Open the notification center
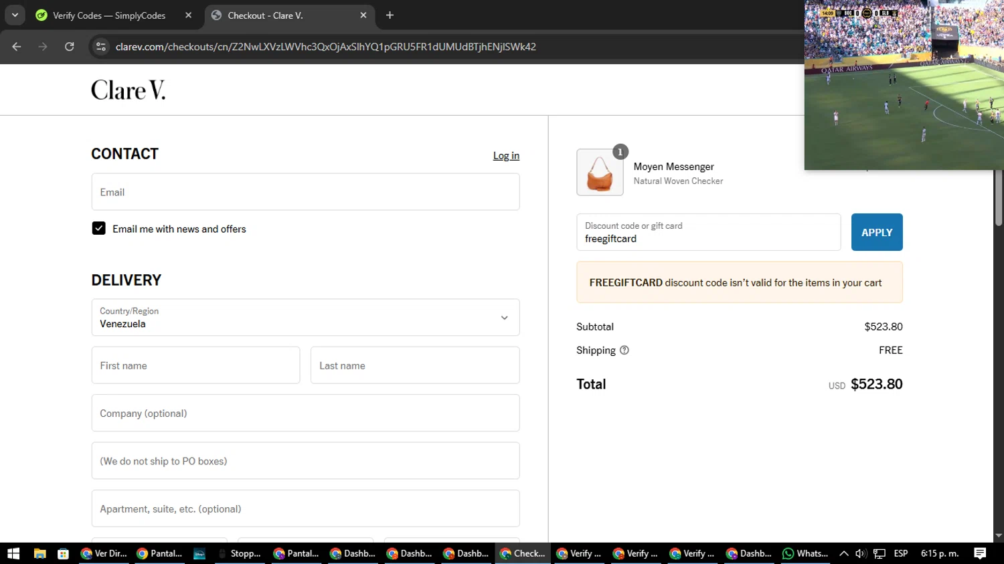The width and height of the screenshot is (1004, 564). [x=980, y=553]
